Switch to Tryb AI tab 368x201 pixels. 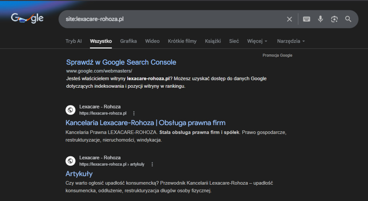pos(73,41)
